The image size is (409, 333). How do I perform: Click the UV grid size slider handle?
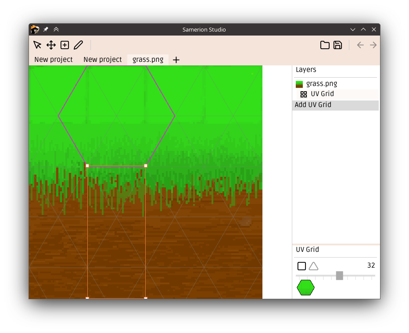tap(339, 276)
